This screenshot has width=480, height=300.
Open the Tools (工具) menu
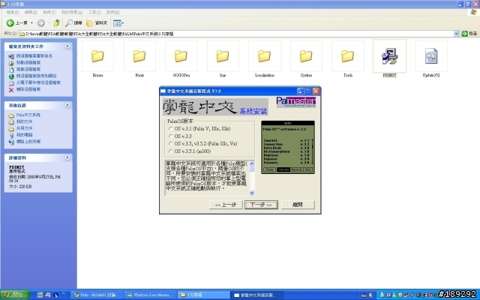point(94,12)
